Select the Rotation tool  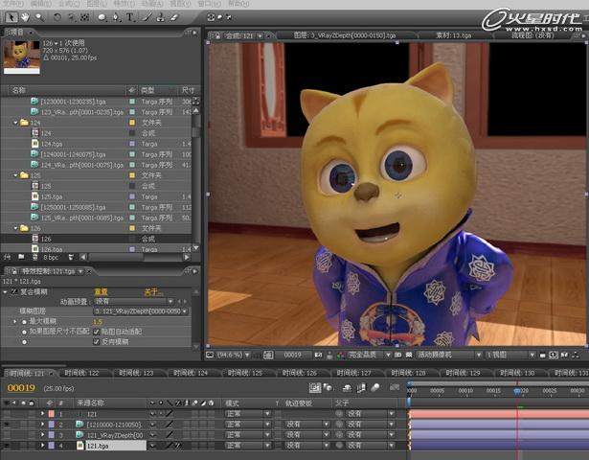coord(57,17)
